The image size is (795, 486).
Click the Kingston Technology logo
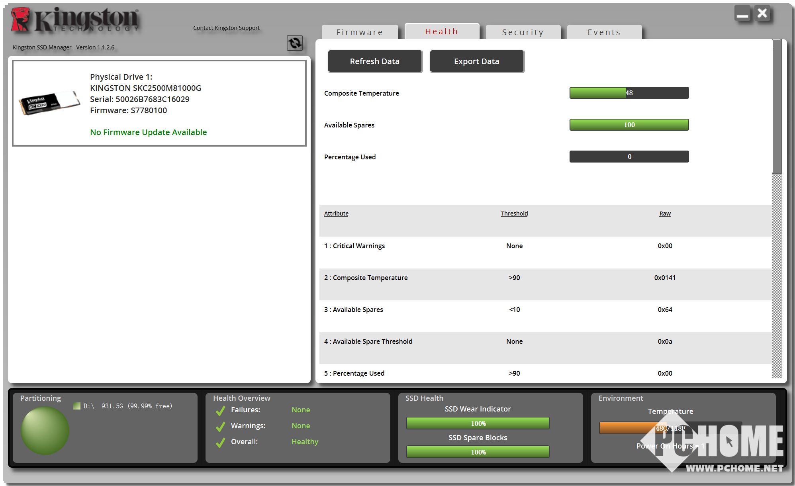pos(75,19)
